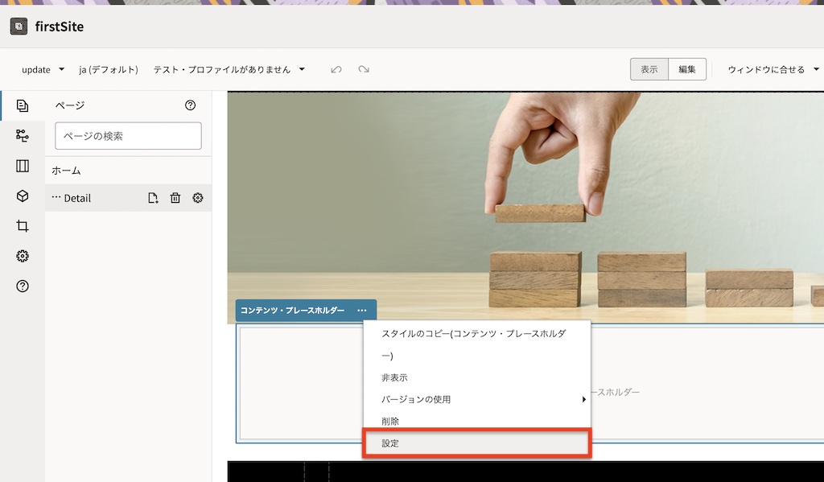The image size is (824, 482).
Task: Click the new page icon beside Detail
Action: pos(153,198)
